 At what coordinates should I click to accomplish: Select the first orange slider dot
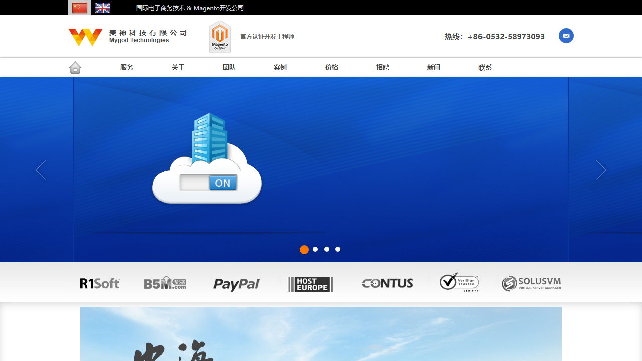click(304, 250)
